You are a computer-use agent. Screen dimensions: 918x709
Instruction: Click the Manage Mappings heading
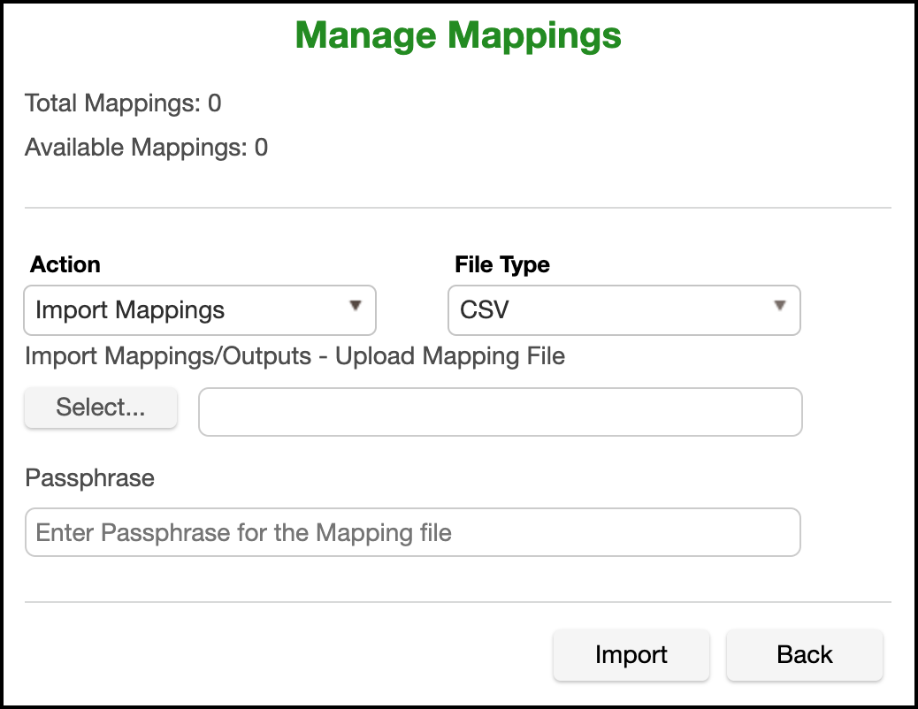pyautogui.click(x=458, y=36)
